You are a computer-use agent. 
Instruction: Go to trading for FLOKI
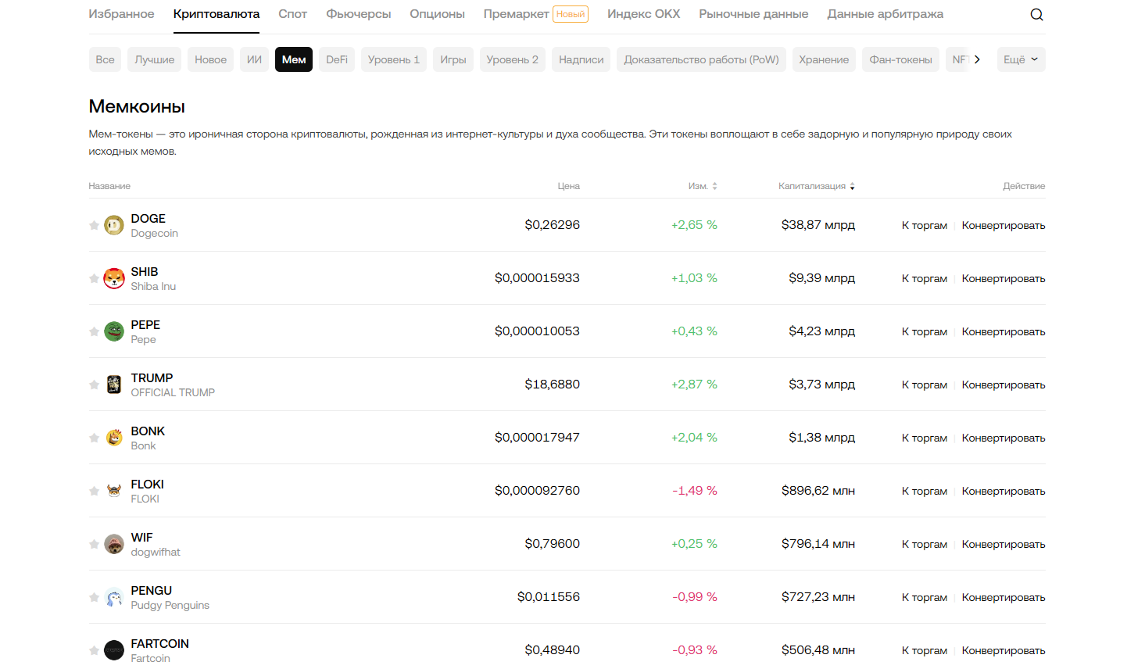(925, 491)
